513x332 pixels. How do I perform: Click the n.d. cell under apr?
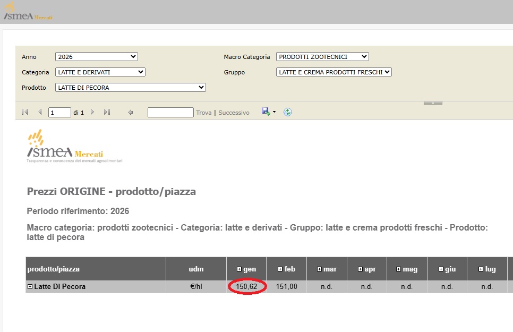pyautogui.click(x=367, y=286)
